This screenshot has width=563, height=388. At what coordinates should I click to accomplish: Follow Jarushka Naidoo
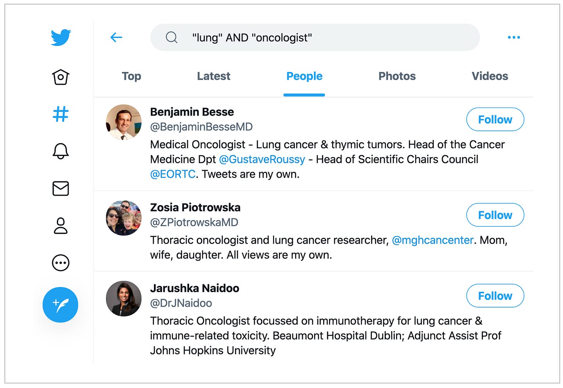click(495, 296)
